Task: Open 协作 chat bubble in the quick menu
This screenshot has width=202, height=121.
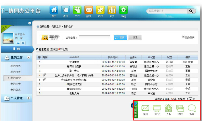Action: point(192,110)
